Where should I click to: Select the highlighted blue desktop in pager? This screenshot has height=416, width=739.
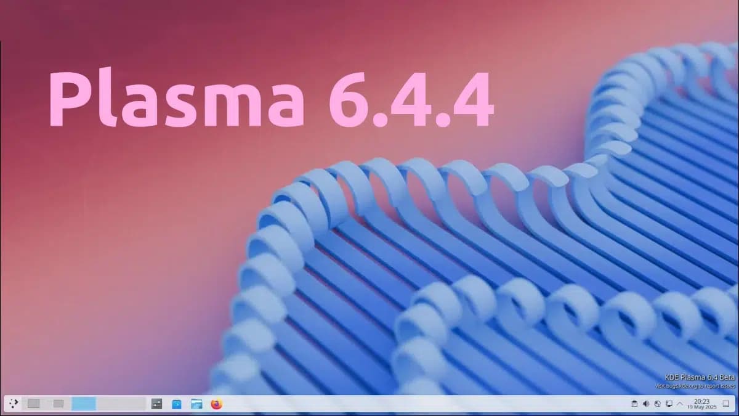84,404
